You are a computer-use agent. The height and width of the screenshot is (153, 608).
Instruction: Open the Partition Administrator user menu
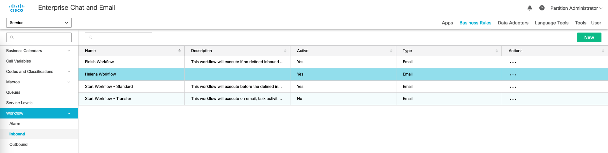(x=576, y=8)
